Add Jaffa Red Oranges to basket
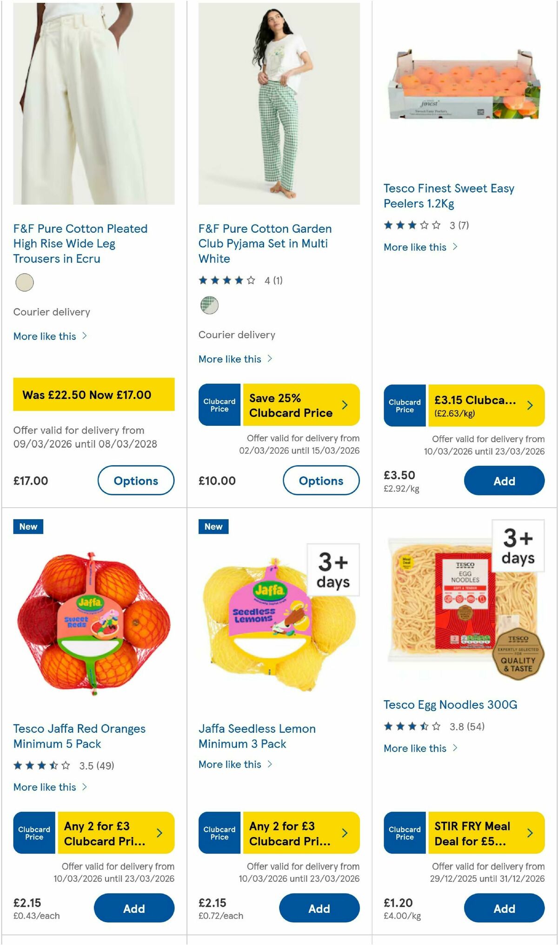This screenshot has width=558, height=945. point(133,908)
